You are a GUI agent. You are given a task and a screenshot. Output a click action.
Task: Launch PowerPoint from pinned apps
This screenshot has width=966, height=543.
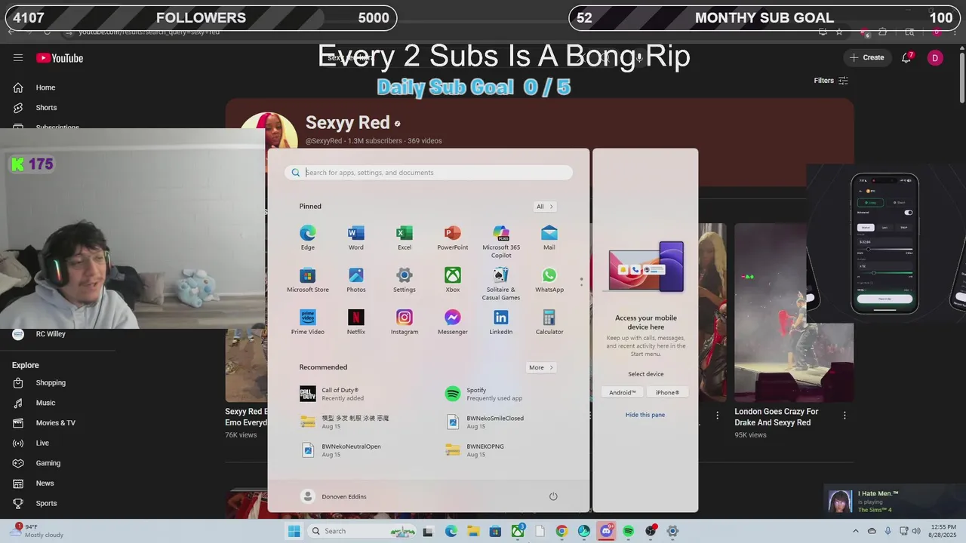pos(453,238)
